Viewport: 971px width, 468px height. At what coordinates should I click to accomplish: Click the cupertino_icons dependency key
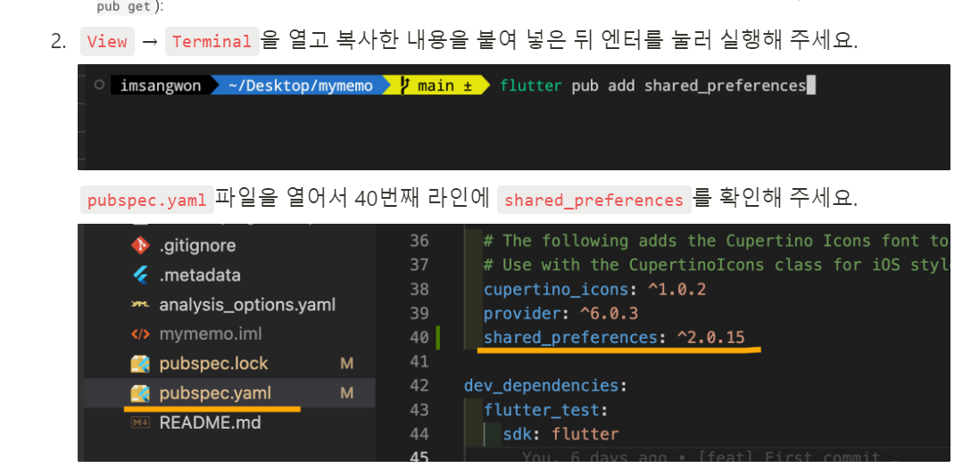point(557,289)
